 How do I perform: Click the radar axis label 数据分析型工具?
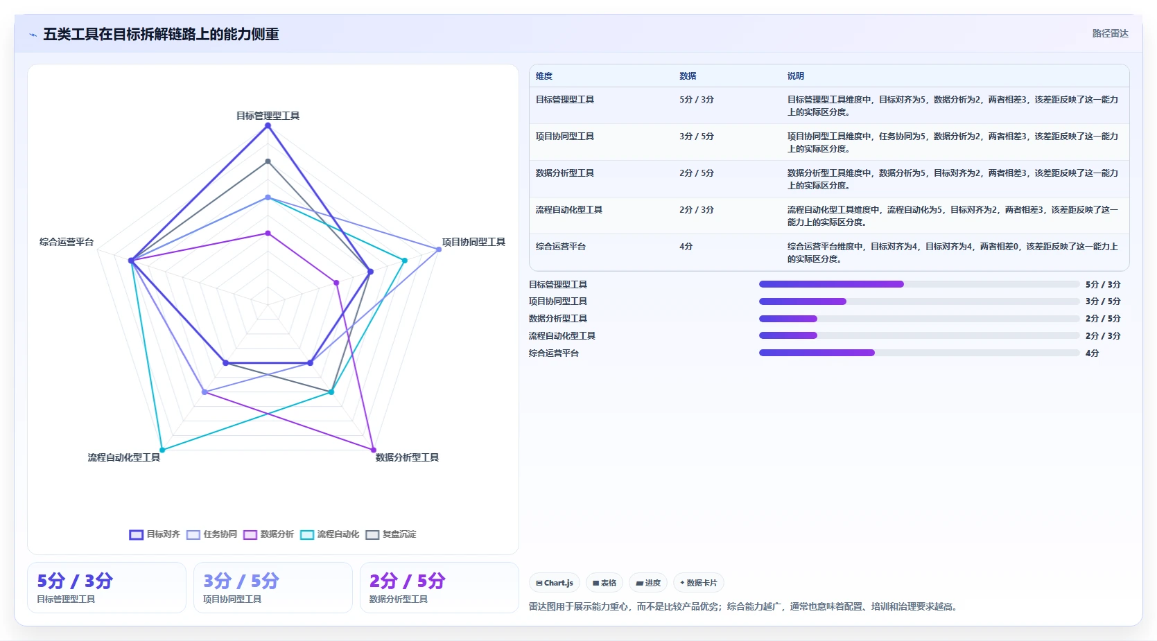[408, 457]
